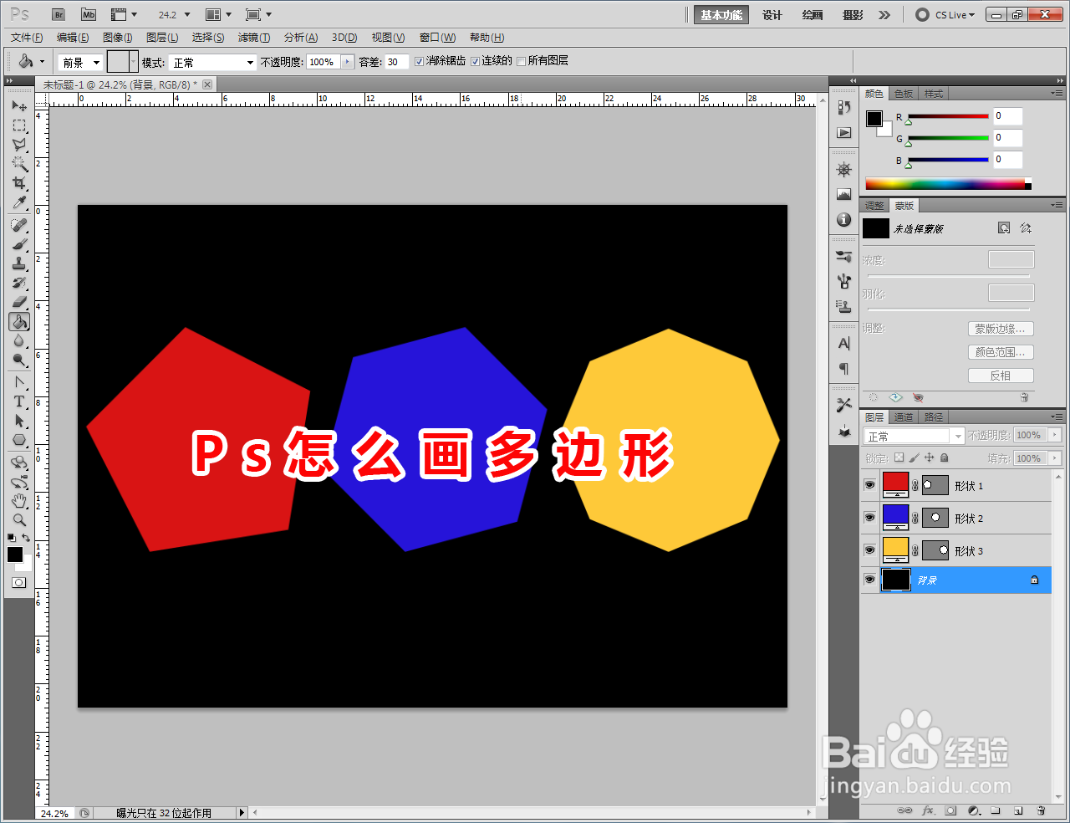Viewport: 1070px width, 823px height.
Task: Switch to the 通道 tab
Action: point(903,416)
